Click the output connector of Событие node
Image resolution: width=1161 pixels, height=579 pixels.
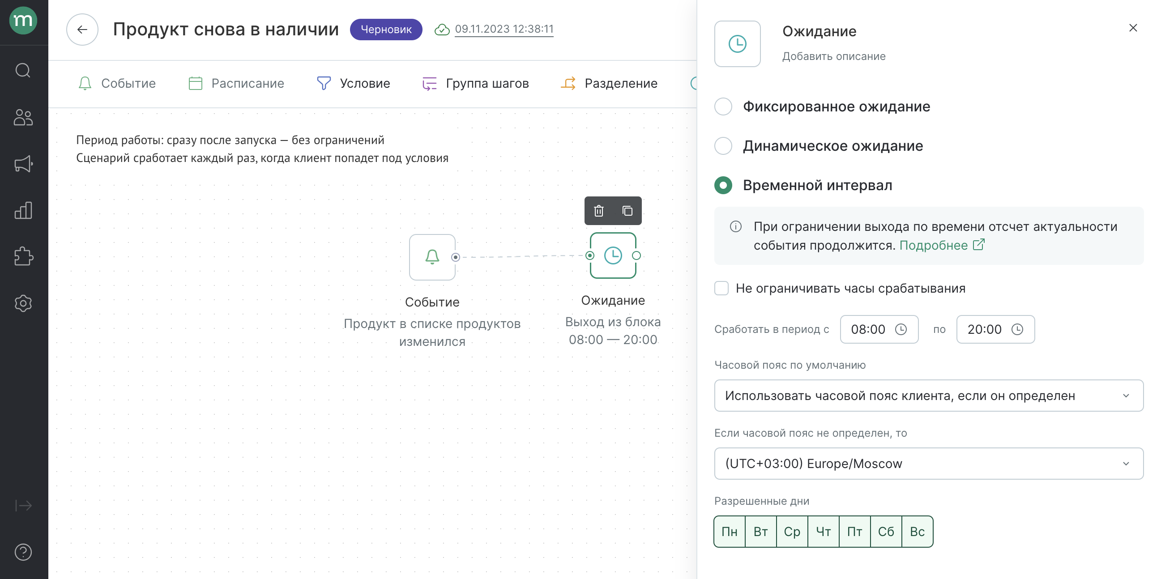pyautogui.click(x=456, y=257)
